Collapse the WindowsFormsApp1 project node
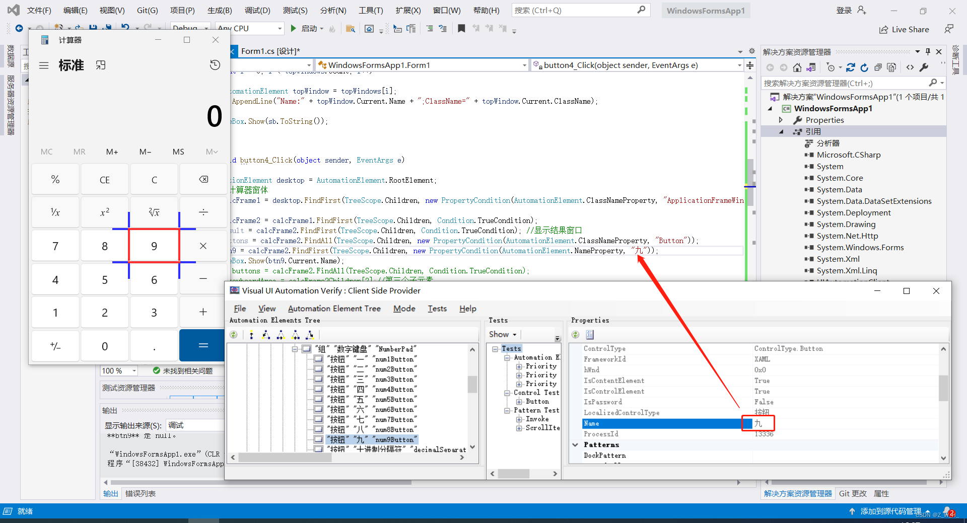The height and width of the screenshot is (523, 967). point(770,108)
